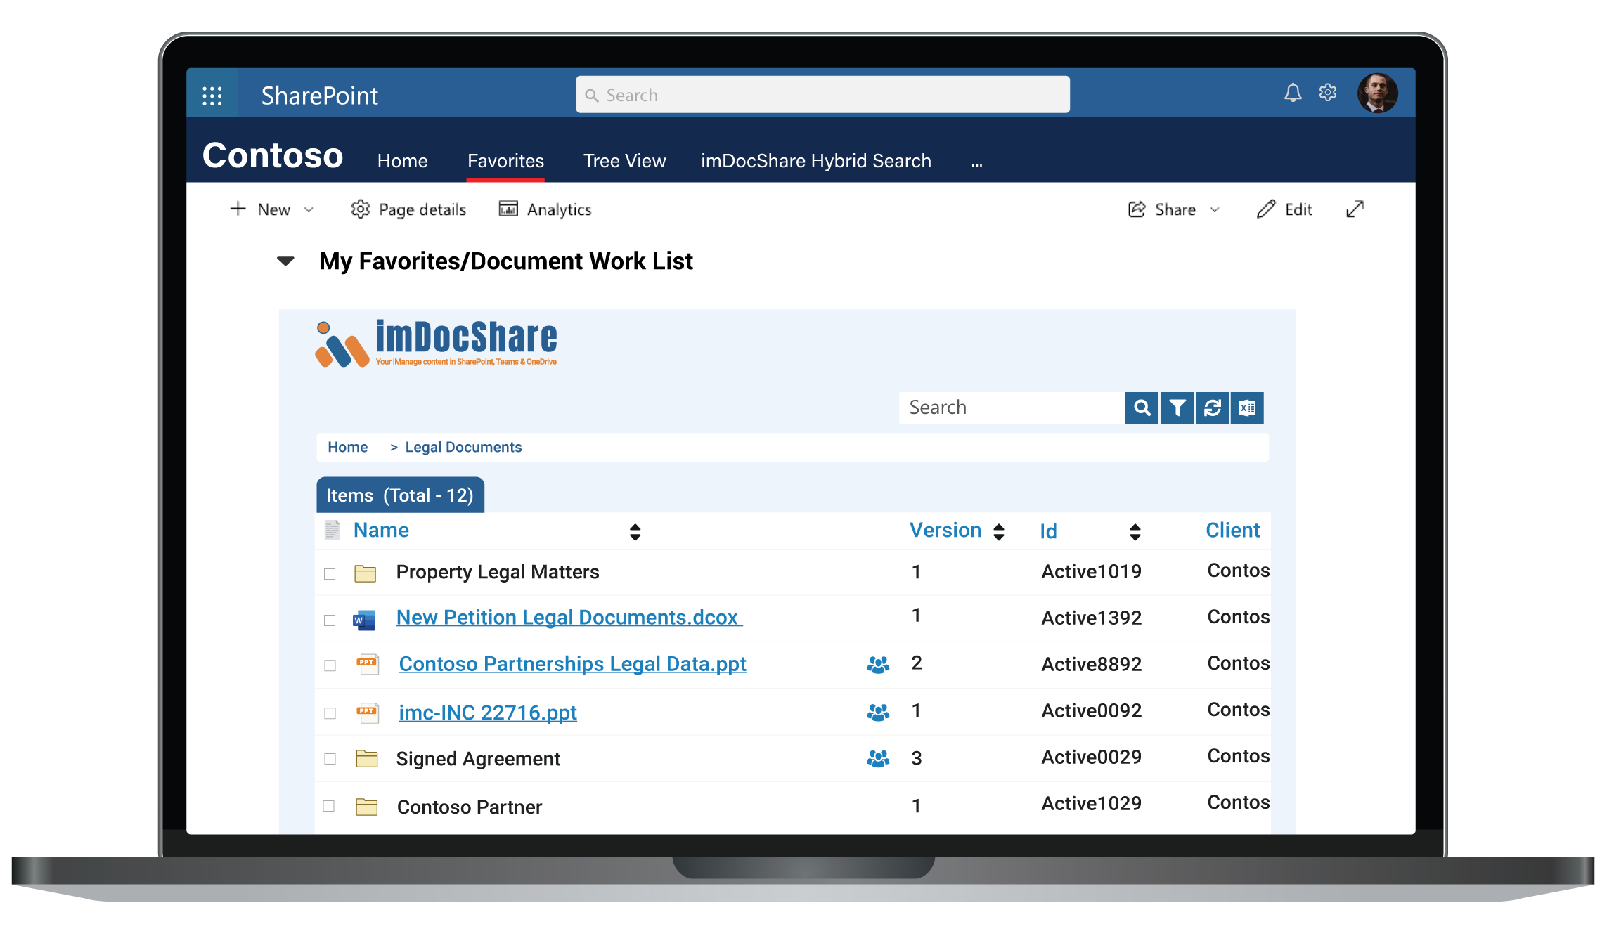1614x943 pixels.
Task: Click the Word icon for New Petition
Action: pos(363,620)
